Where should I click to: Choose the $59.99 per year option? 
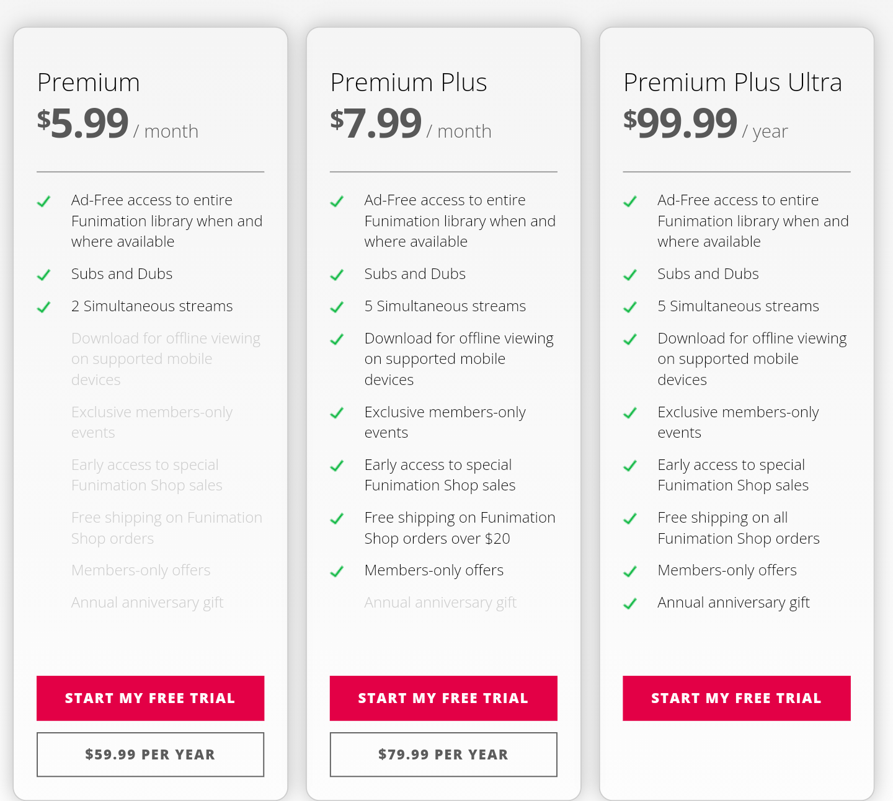[150, 755]
